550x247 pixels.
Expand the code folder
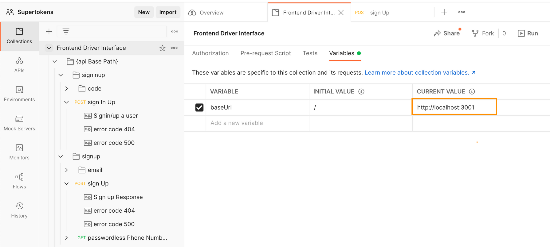coord(67,89)
